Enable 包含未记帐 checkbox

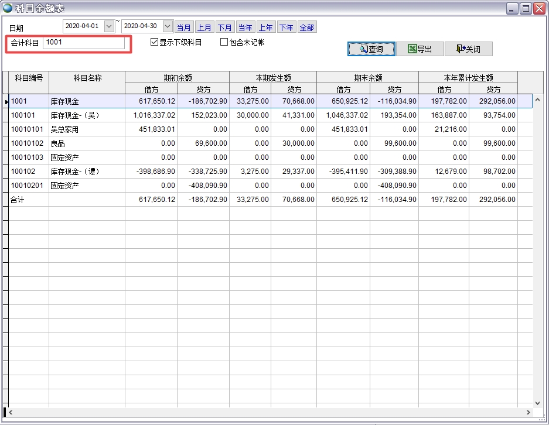pos(224,42)
